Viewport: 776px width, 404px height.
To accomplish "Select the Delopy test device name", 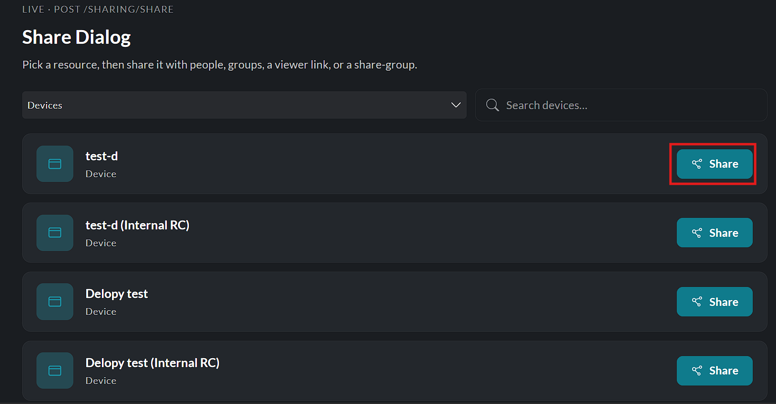I will 117,294.
